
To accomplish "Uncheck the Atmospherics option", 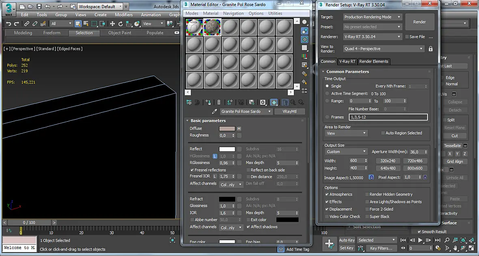I will click(327, 194).
